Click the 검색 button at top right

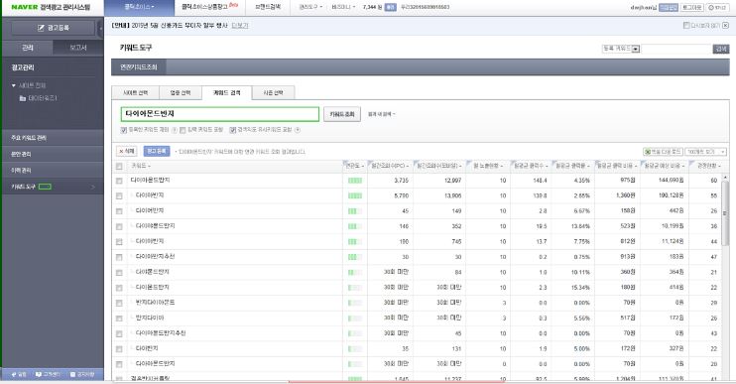coord(721,49)
